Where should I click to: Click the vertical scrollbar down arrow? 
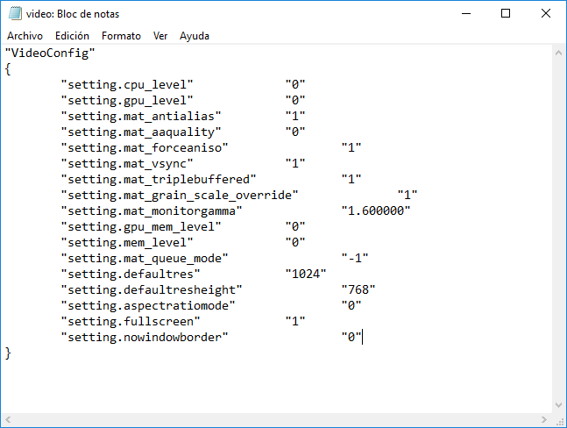(558, 403)
